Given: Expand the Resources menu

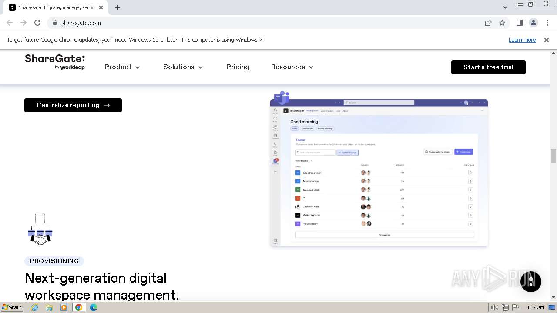Looking at the screenshot, I should pos(292,67).
